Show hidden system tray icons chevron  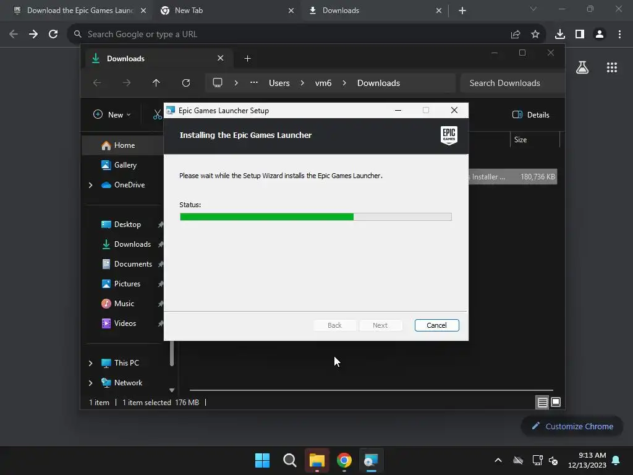498,460
